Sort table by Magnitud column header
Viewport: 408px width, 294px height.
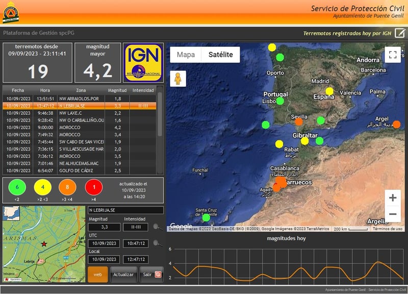(x=117, y=90)
